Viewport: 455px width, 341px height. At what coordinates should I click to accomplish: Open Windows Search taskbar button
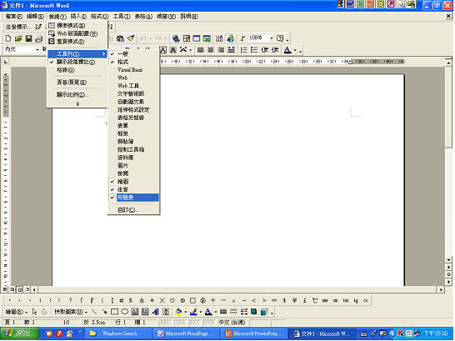click(x=117, y=333)
